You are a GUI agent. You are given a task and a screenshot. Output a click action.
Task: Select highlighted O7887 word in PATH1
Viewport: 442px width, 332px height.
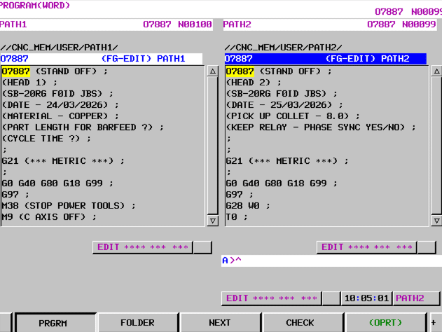(15, 71)
